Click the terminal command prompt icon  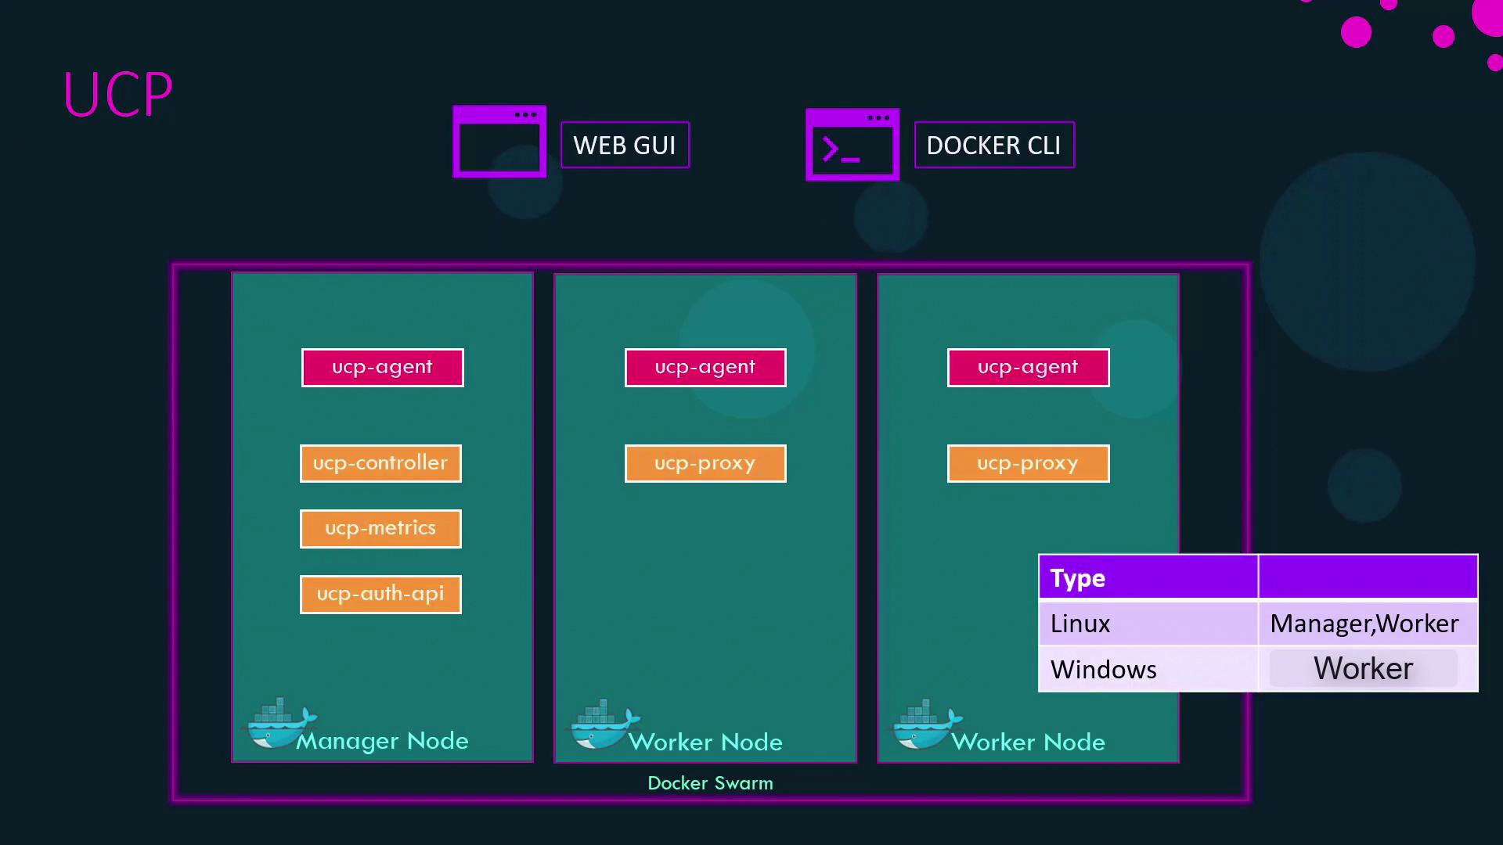click(x=852, y=145)
